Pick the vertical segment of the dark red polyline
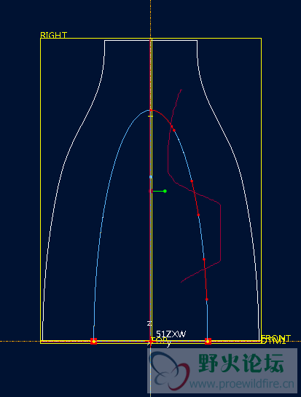 pyautogui.click(x=220, y=232)
